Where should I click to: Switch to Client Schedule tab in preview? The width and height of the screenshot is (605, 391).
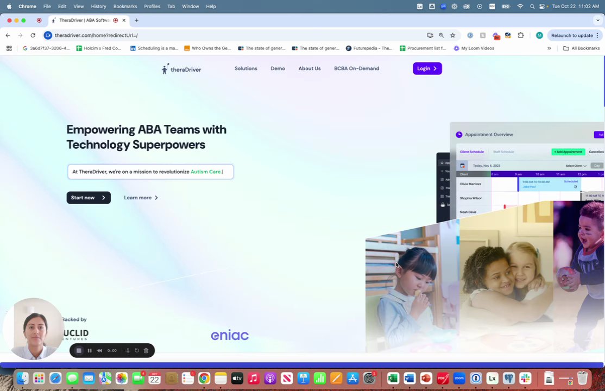point(471,152)
